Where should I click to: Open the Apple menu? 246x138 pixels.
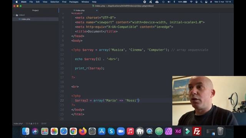[17, 2]
